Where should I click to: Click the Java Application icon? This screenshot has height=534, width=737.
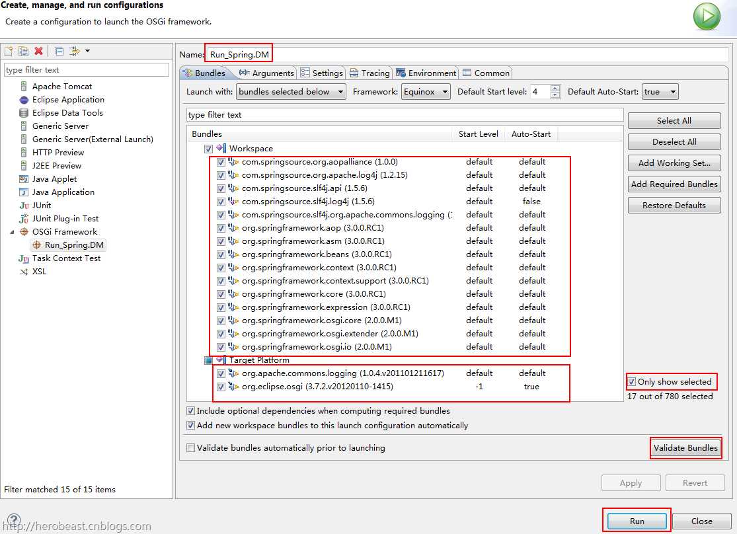click(x=24, y=192)
